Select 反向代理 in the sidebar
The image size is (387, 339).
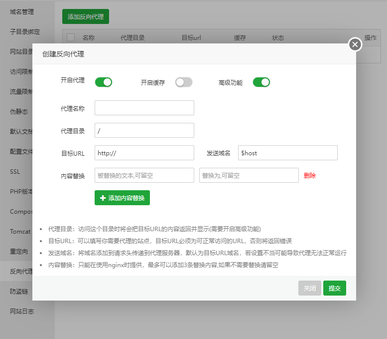click(x=21, y=272)
